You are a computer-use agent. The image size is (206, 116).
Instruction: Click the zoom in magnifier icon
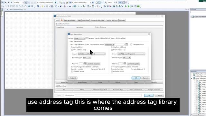coord(106,3)
